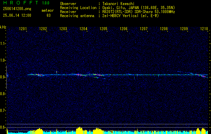Screen dimensions: 211x134
Task: Click frequency axis label 0.9
Action: 2,77
